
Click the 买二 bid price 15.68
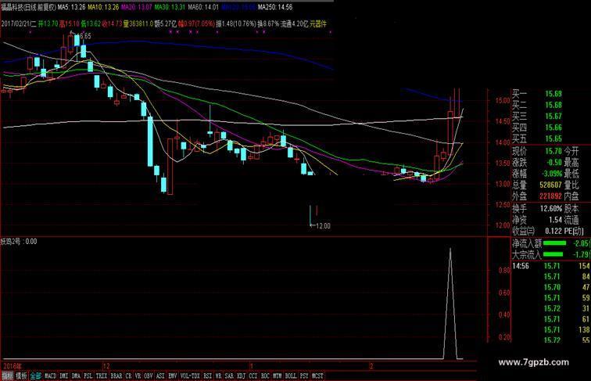[x=553, y=106]
